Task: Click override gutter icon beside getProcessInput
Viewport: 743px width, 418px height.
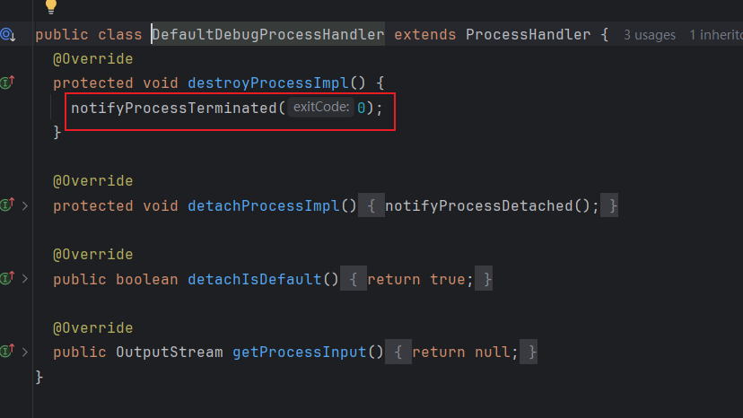Action: 7,352
